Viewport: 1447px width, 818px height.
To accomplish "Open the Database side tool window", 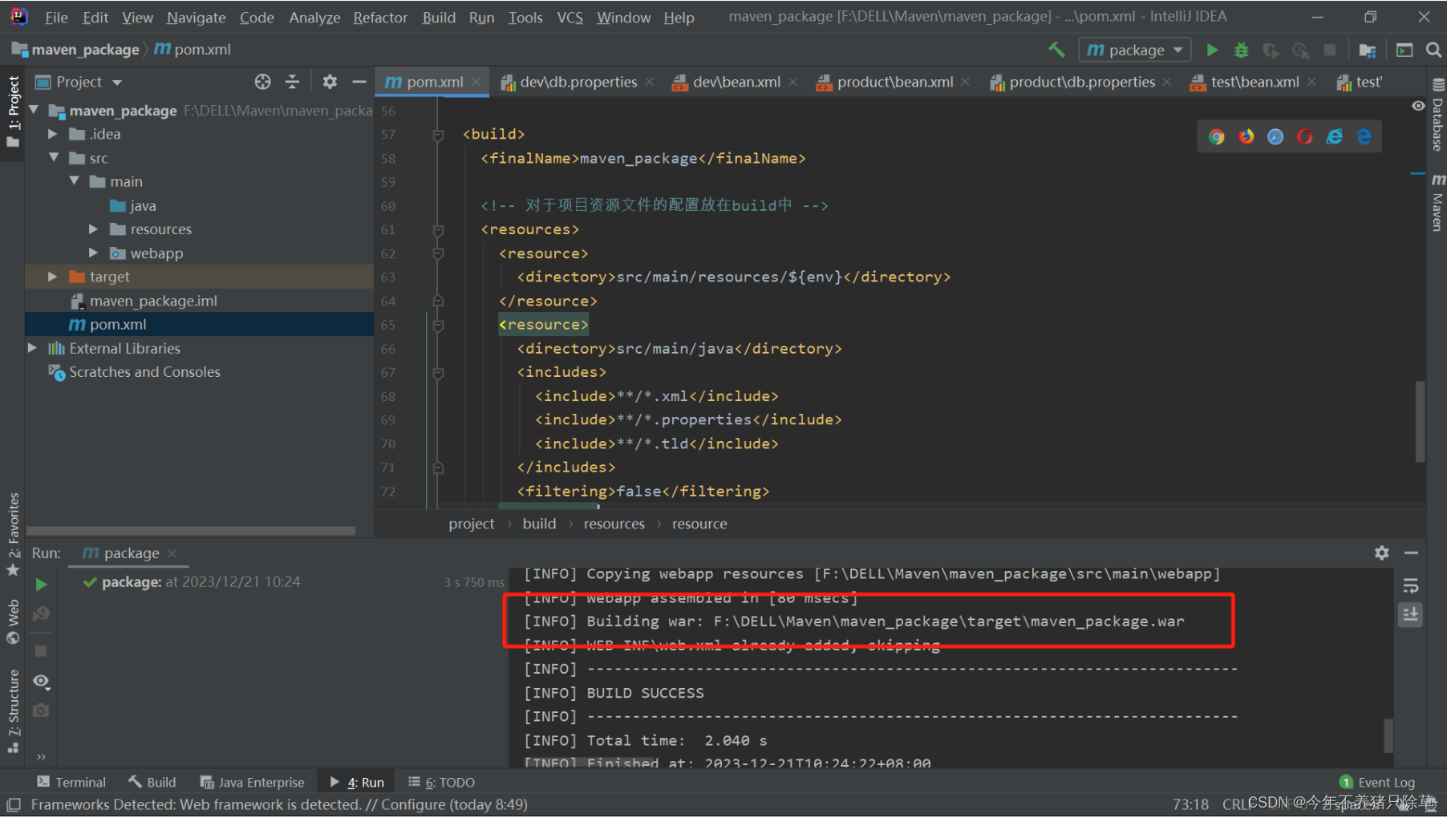I will 1437,115.
